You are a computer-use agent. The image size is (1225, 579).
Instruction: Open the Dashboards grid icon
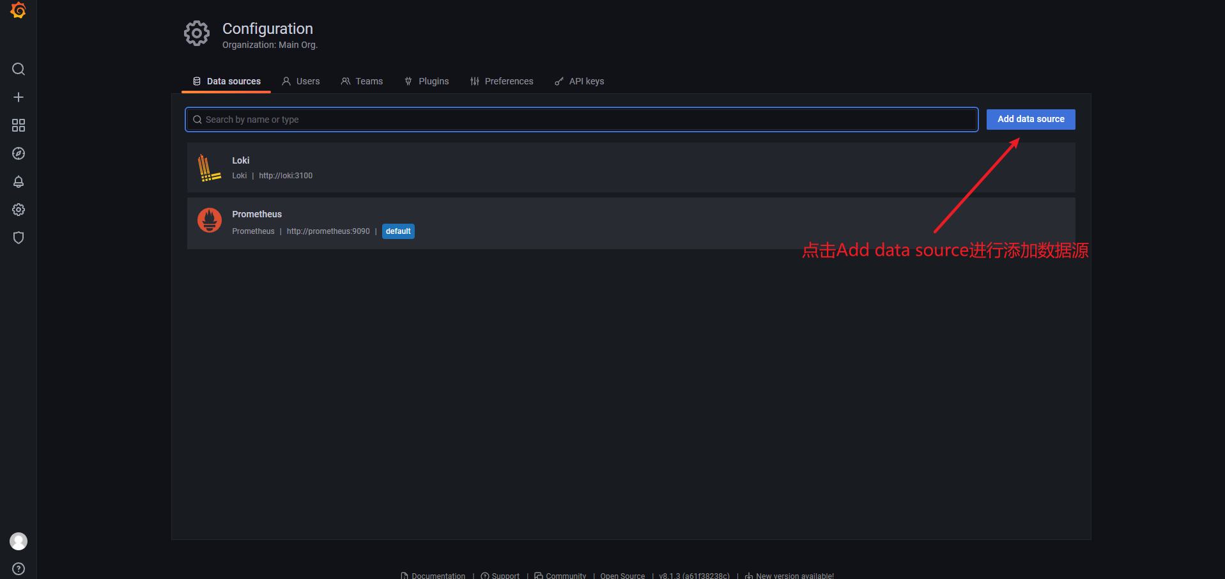pos(19,125)
